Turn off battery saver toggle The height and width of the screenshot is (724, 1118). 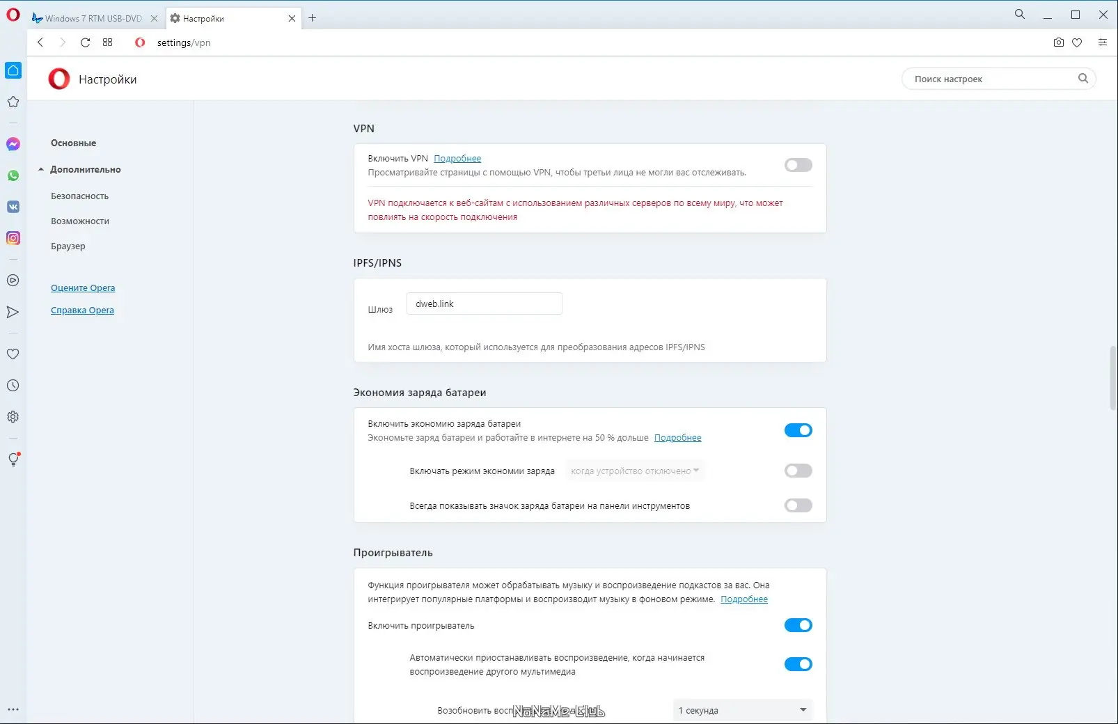point(798,430)
